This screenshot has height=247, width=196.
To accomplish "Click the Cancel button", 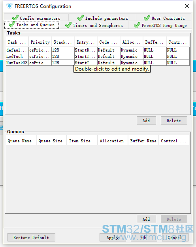I will [175, 237].
